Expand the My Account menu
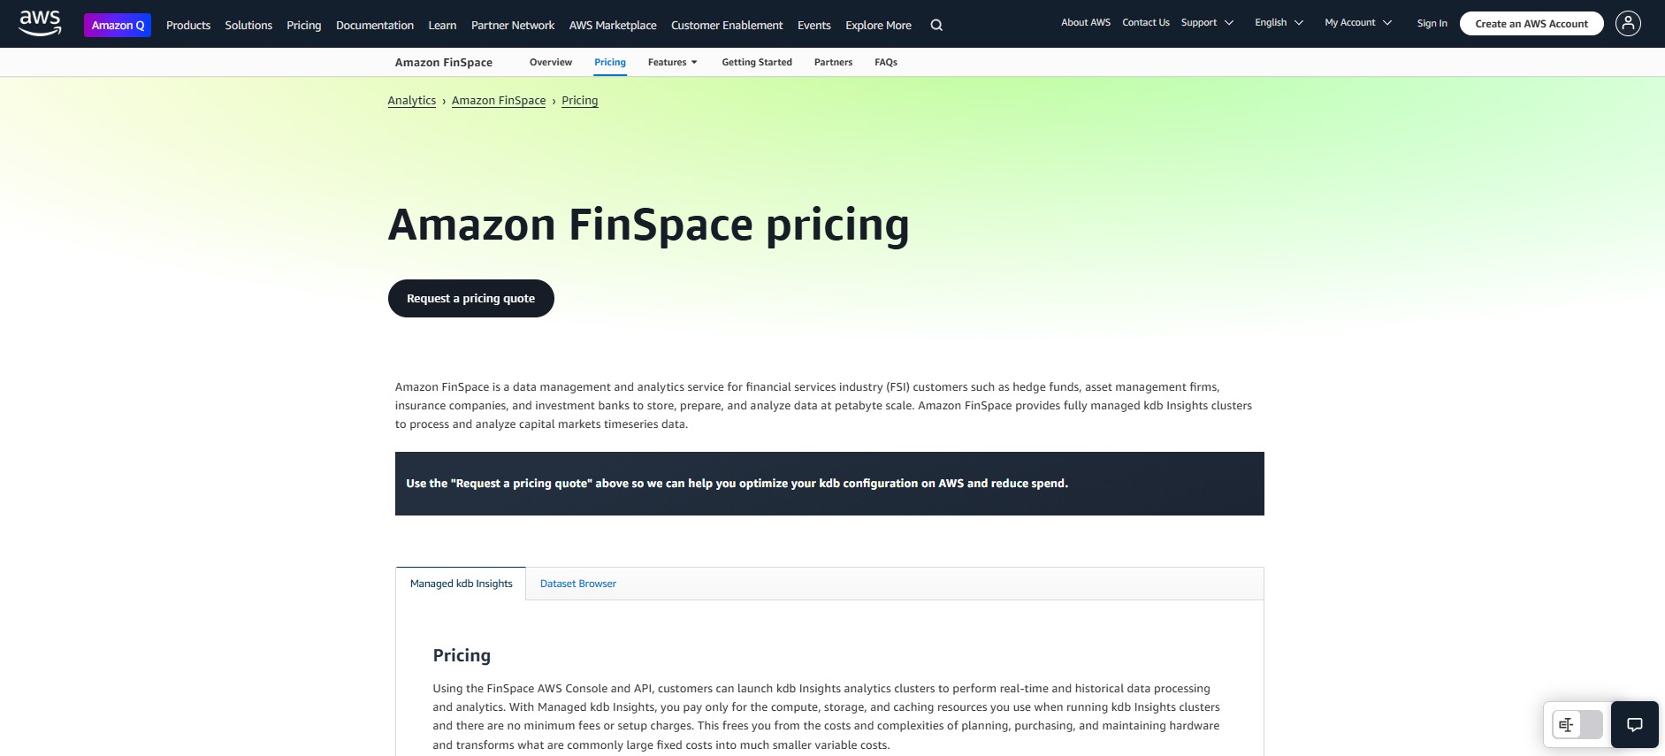Viewport: 1665px width, 756px height. click(x=1358, y=23)
